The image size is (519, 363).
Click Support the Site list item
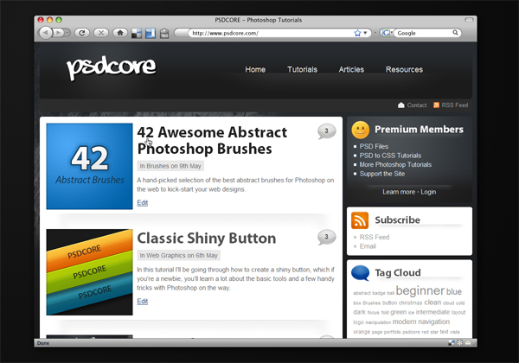(382, 174)
